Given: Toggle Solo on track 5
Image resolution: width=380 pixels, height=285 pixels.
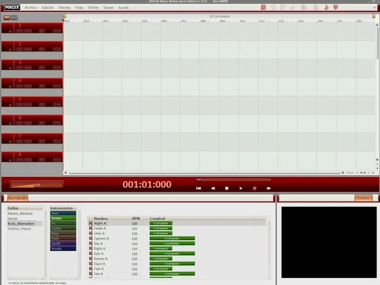Looking at the screenshot, I should (19, 104).
